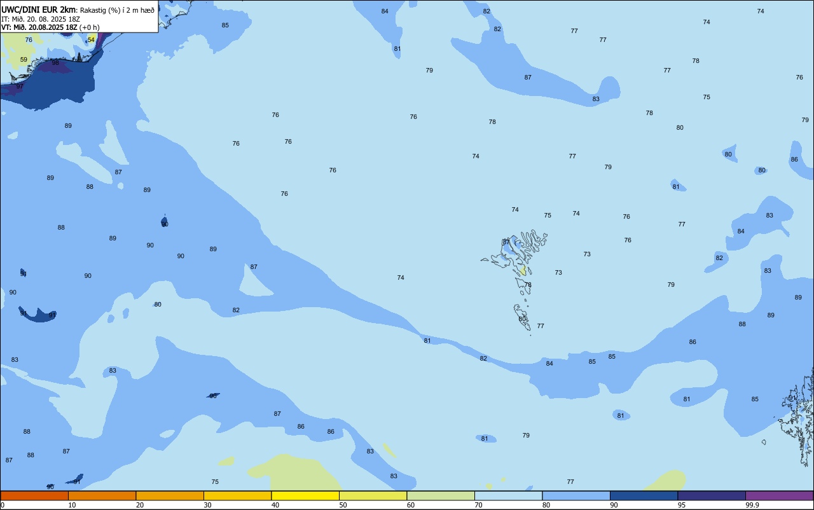Select the pale blue 70–80 legend band

point(508,495)
